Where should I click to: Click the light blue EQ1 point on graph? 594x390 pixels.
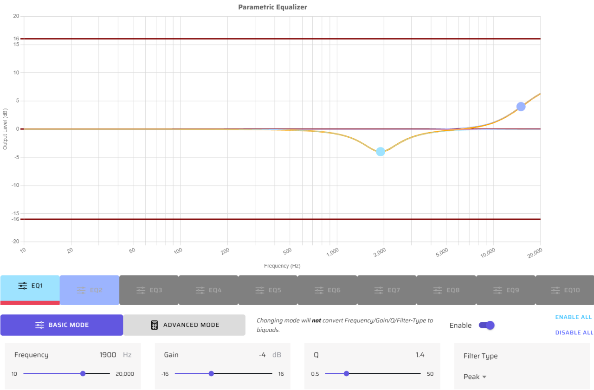click(x=381, y=152)
